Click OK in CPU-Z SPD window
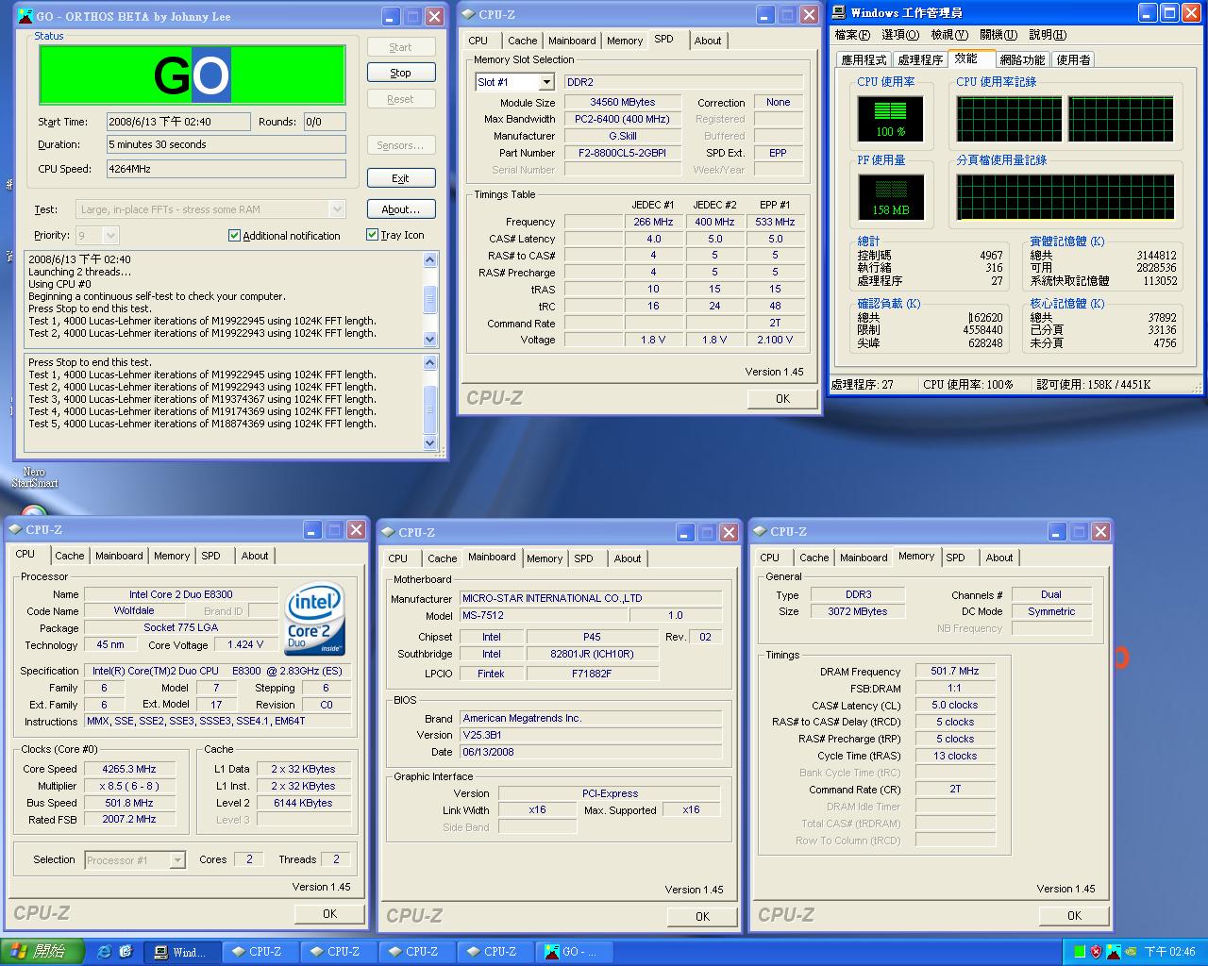Viewport: 1208px width, 966px height. pos(782,399)
